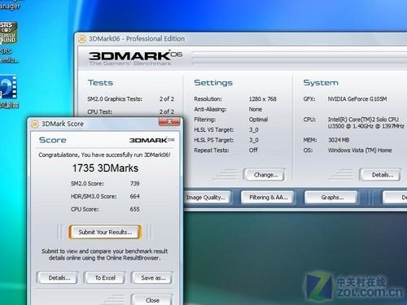This screenshot has width=407, height=305.
Task: Click Change... under Settings
Action: [265, 175]
